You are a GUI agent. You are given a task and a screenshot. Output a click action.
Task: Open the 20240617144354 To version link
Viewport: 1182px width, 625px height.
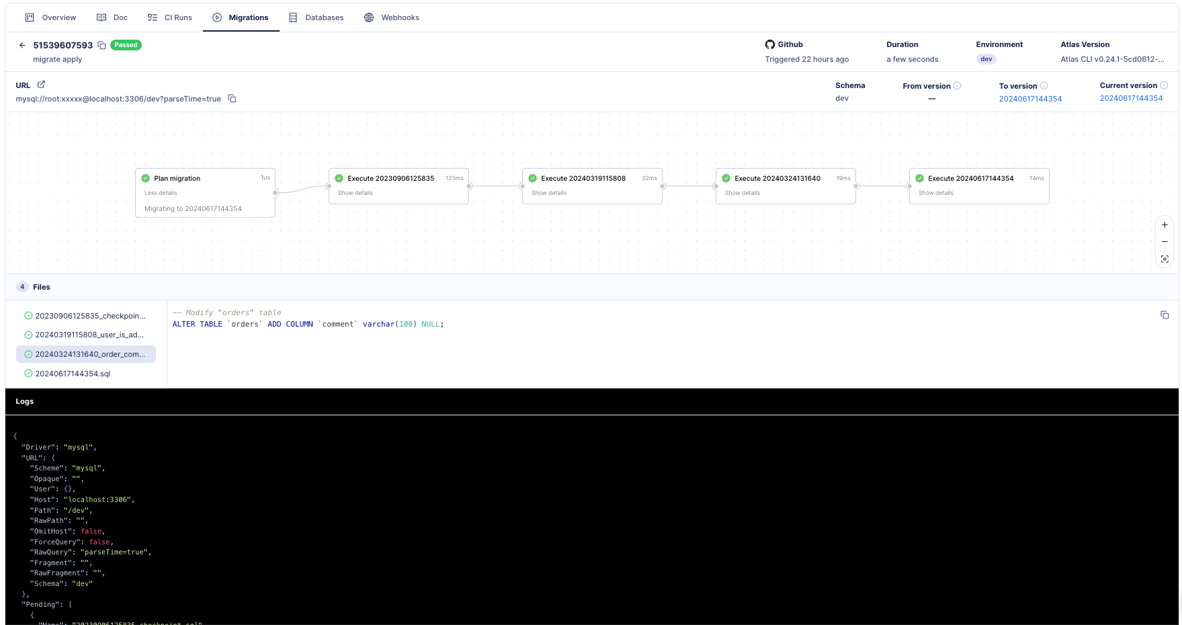[x=1031, y=98]
